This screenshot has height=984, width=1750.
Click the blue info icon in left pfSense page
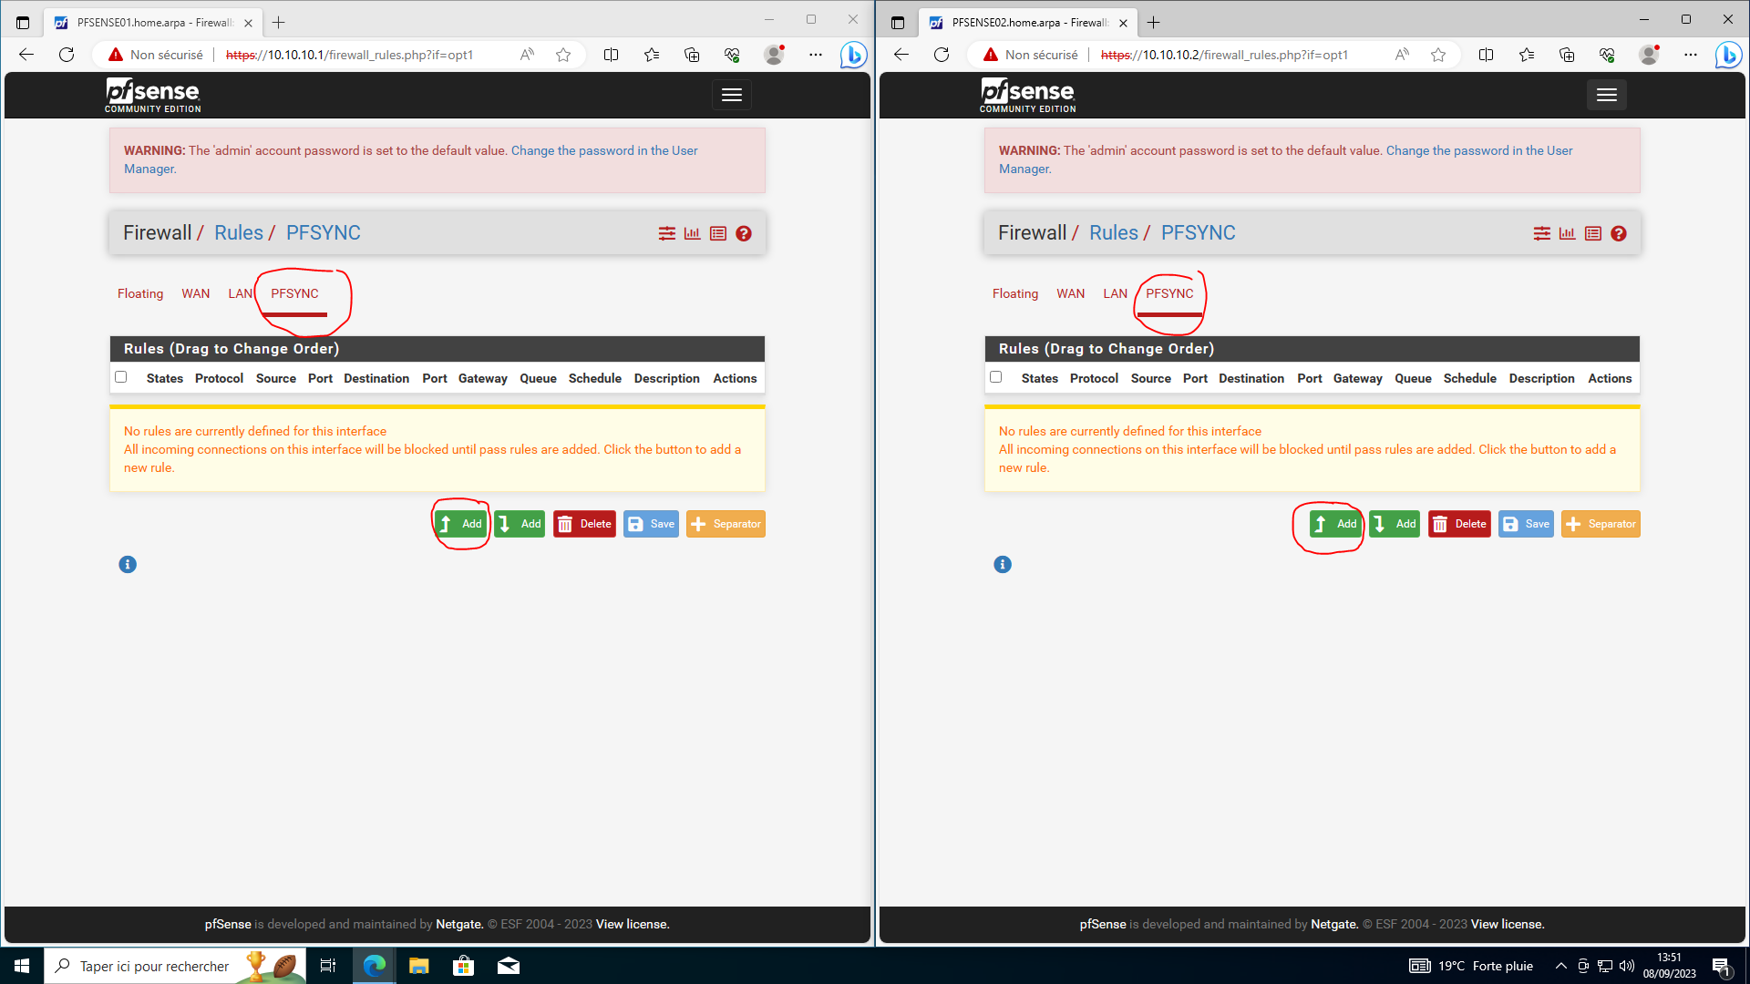coord(128,565)
